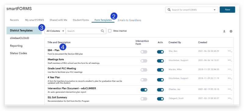Screen dimensions: 244x111
Task: Expand the Search for smartFORMS dropdown arrow
Action: coord(215,10)
